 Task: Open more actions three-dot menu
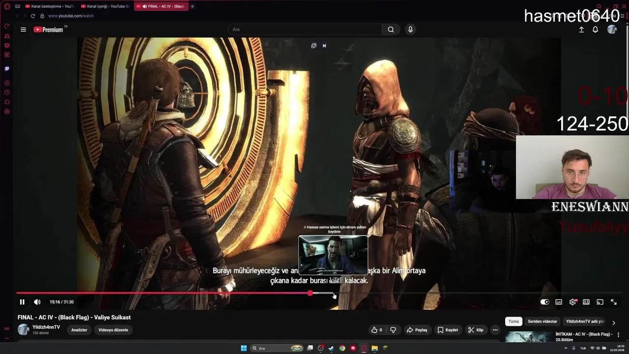point(495,330)
